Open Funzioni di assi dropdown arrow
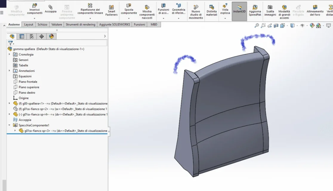 [x=163, y=19]
